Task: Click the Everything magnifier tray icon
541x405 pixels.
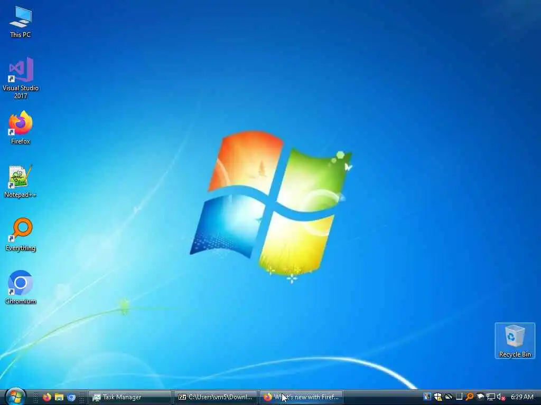Action: [469, 397]
